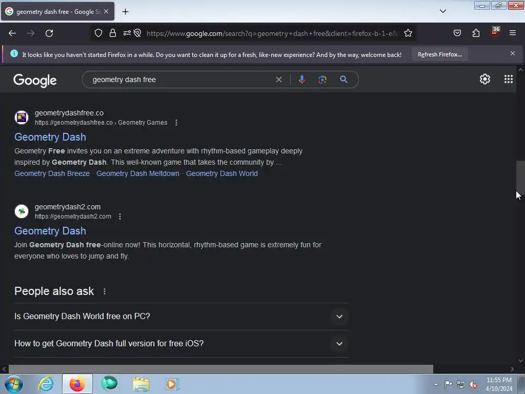Close the geometry dash free tab
Viewport: 525px width, 394px height.
click(x=106, y=11)
